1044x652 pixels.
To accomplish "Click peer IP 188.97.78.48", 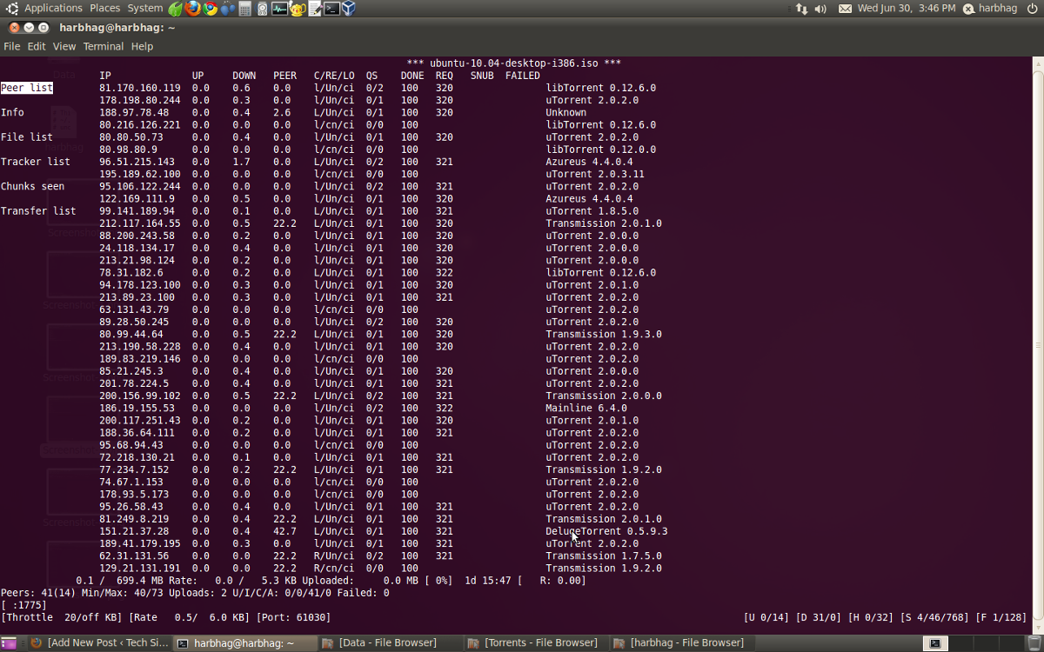I will (x=134, y=112).
